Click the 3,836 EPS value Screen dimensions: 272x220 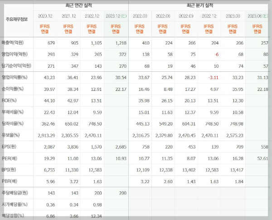[x=73, y=147]
